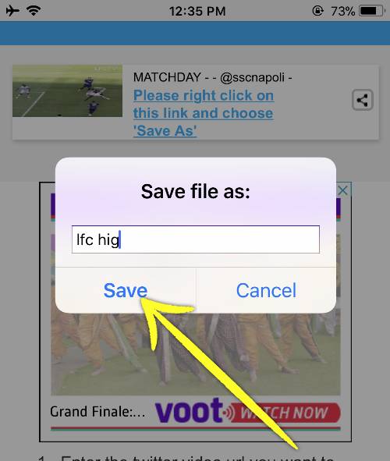This screenshot has width=390, height=461.
Task: Close the ad with the X icon
Action: coord(342,190)
